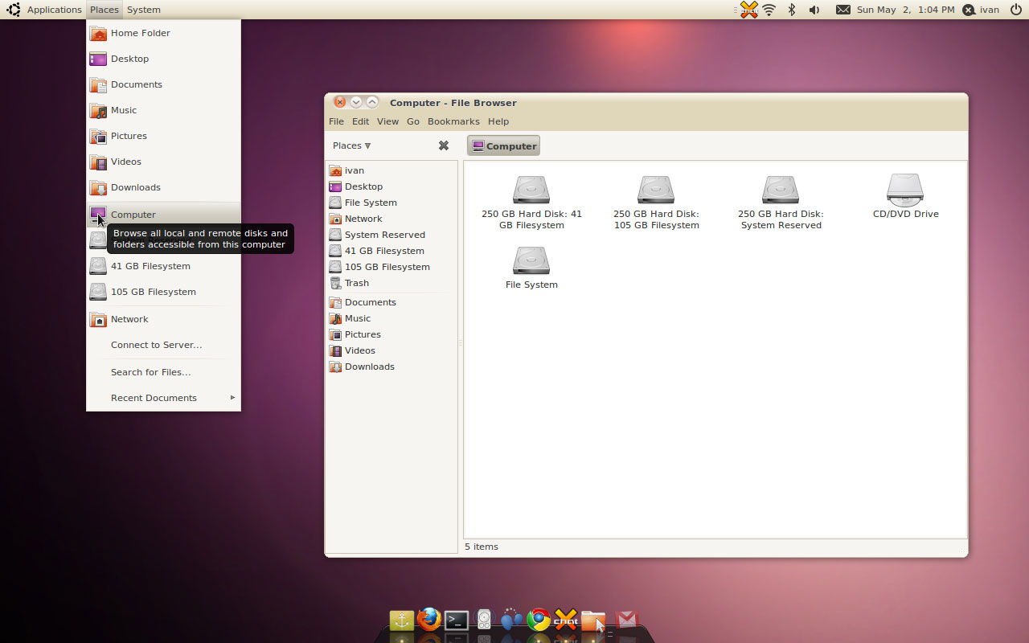Open the terminal from the dock
The image size is (1029, 643).
pyautogui.click(x=456, y=620)
